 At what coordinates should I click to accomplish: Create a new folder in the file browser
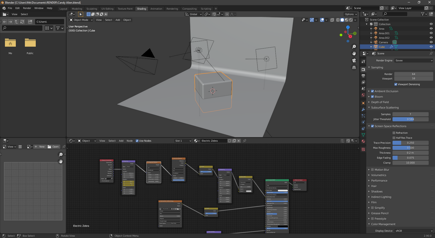click(30, 22)
